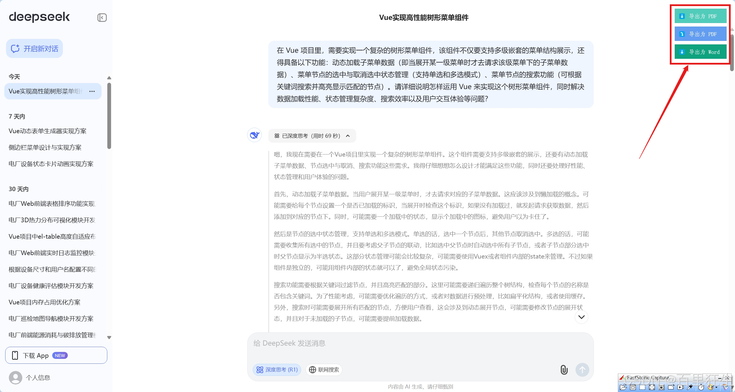Screen dimensions: 735x392
Task: Click the send message arrow button
Action: (x=582, y=370)
